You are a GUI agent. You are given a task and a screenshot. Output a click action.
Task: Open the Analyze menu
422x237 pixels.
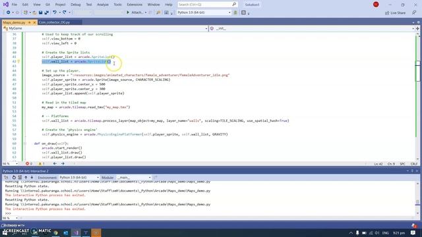click(103, 5)
